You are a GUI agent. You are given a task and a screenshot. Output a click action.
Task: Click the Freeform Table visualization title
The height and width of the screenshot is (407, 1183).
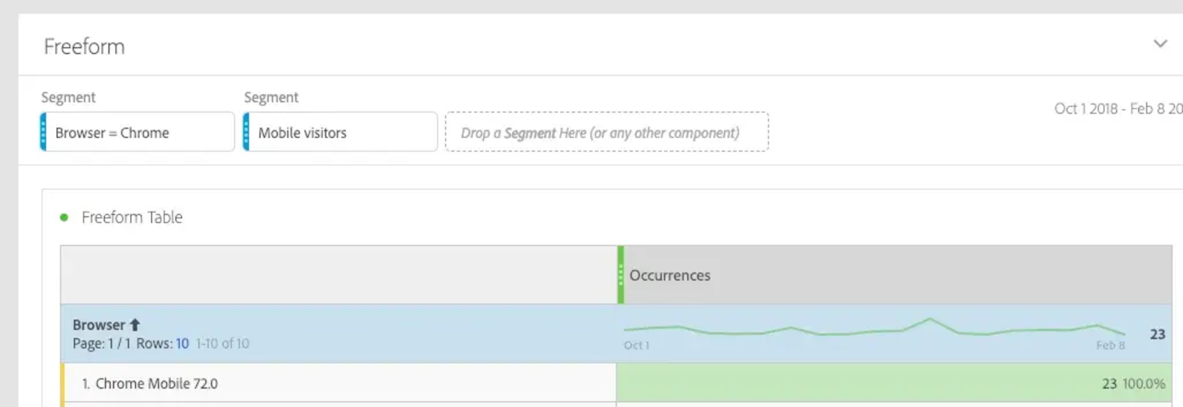132,217
